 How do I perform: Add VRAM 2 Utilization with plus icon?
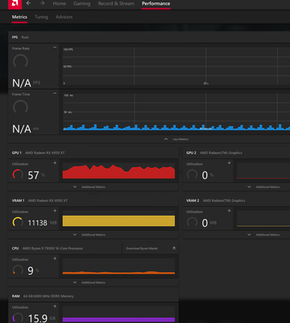click(x=229, y=211)
